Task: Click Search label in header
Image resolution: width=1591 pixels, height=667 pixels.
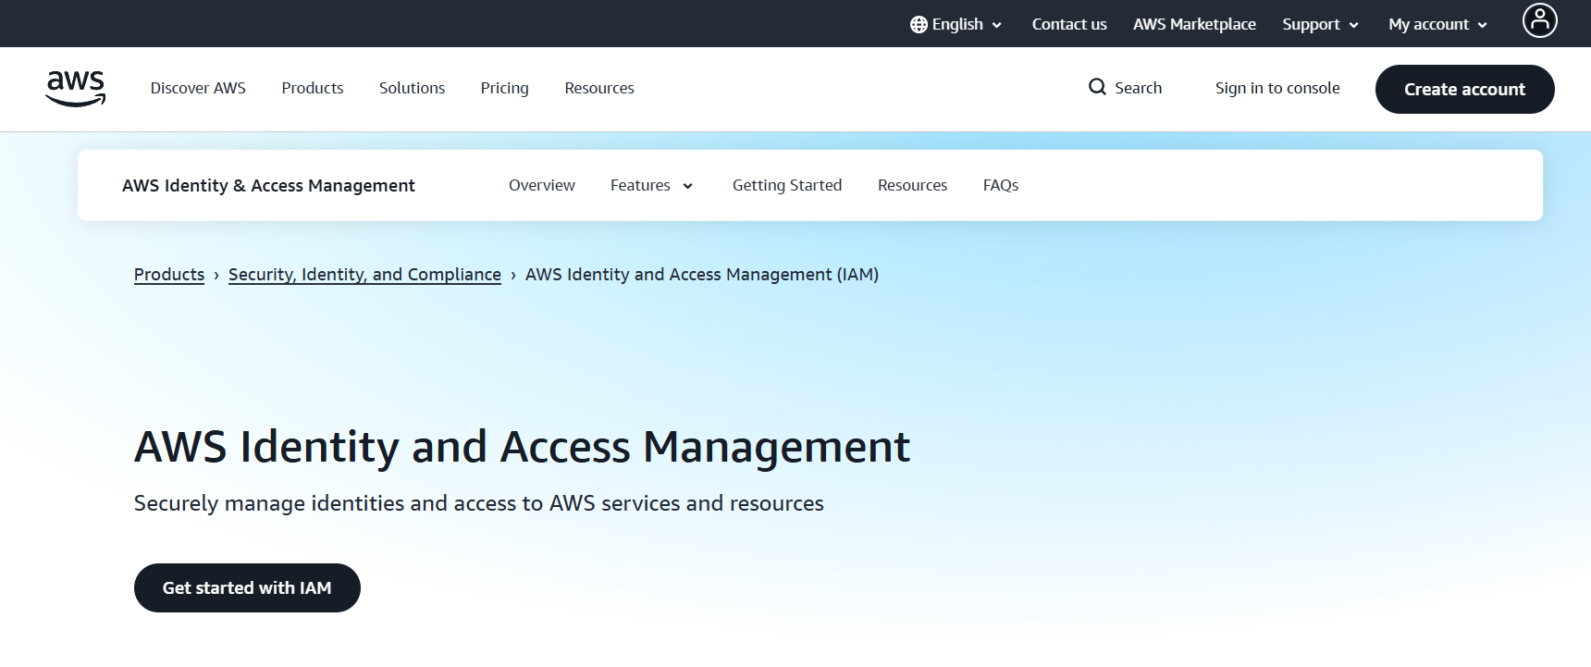Action: tap(1138, 88)
